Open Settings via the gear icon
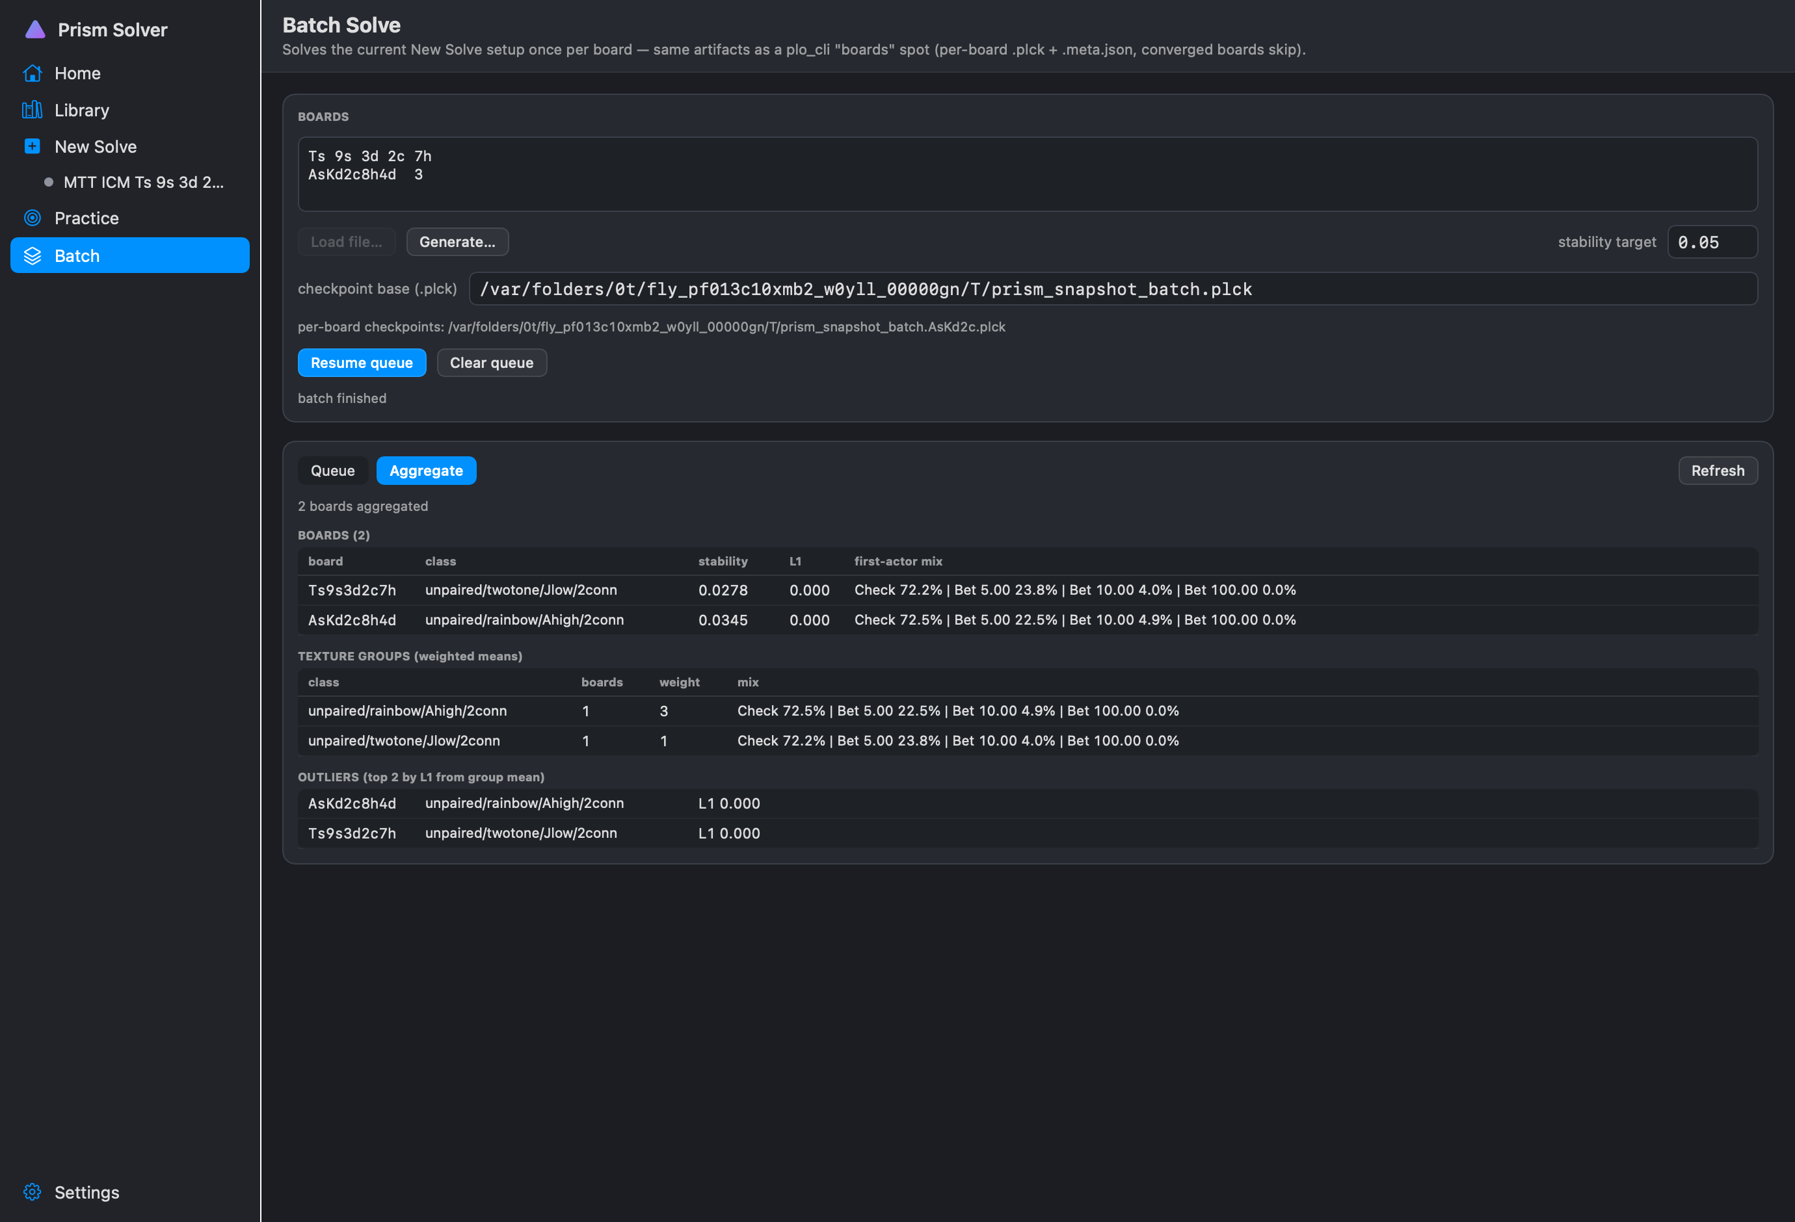This screenshot has width=1795, height=1222. 33,1192
